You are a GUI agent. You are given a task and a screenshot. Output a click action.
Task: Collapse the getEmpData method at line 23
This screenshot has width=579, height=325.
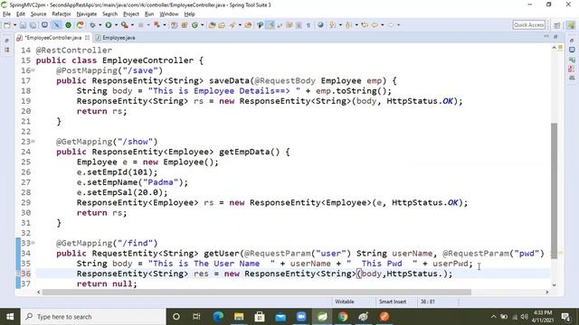point(33,141)
